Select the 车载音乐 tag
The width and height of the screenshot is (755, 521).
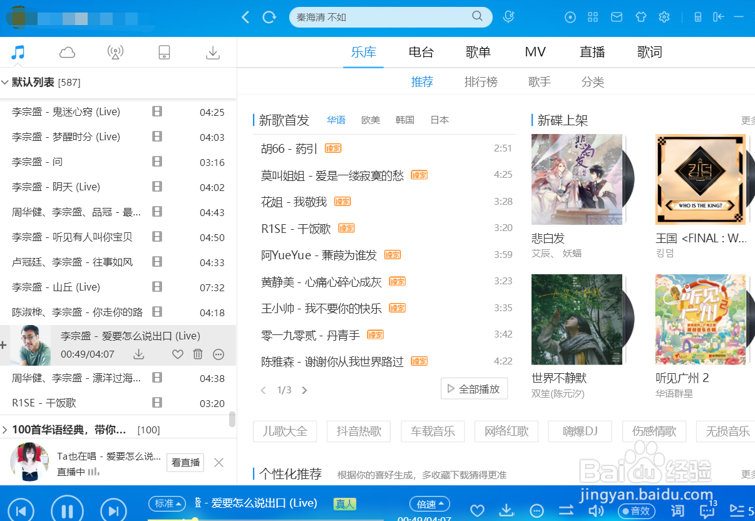coord(433,431)
